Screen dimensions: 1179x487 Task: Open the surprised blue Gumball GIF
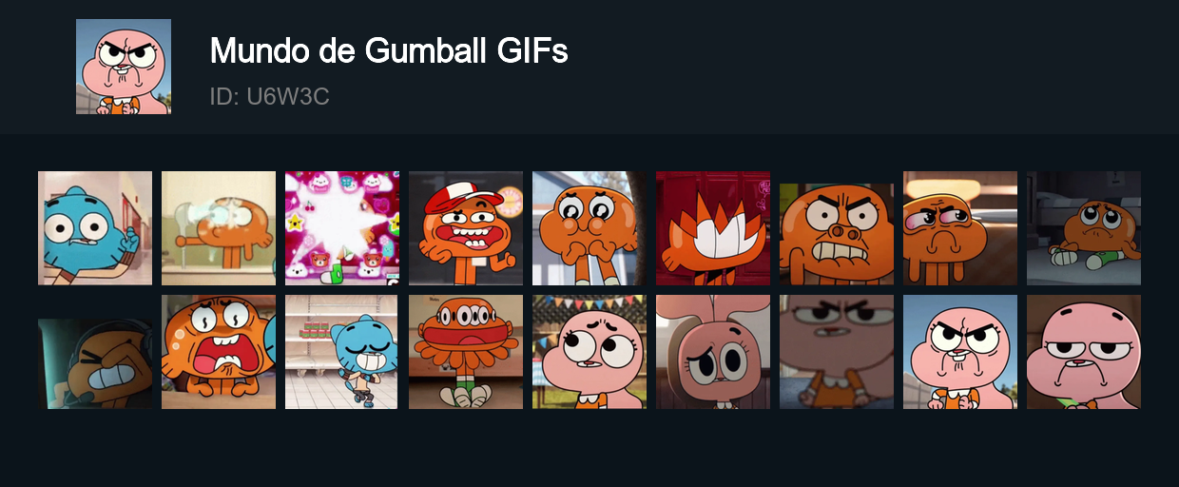95,228
